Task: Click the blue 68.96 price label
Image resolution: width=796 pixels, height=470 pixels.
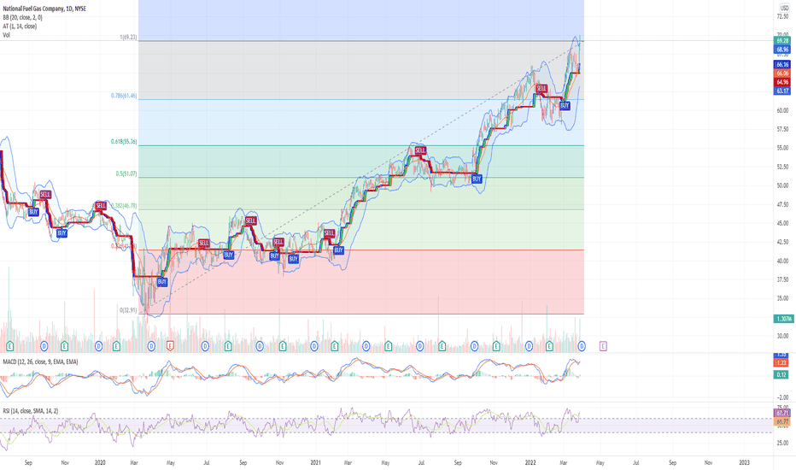Action: tap(782, 50)
